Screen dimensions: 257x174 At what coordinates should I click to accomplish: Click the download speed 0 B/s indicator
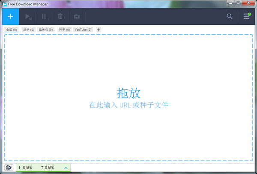[25, 168]
